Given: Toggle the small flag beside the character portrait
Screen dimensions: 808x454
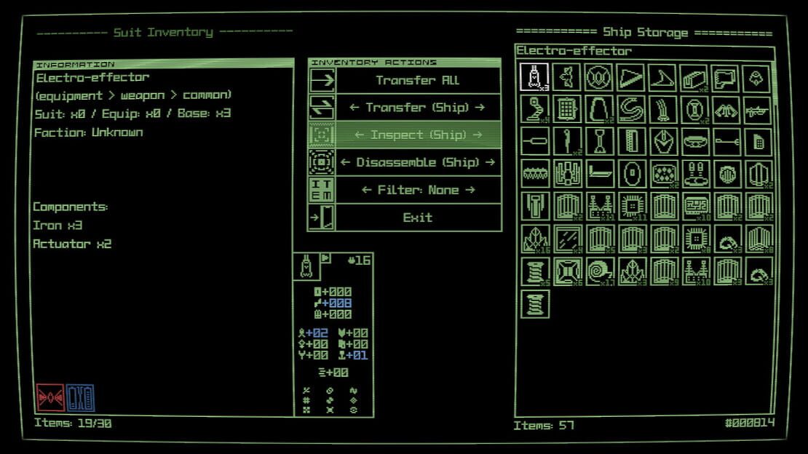Looking at the screenshot, I should click(325, 258).
